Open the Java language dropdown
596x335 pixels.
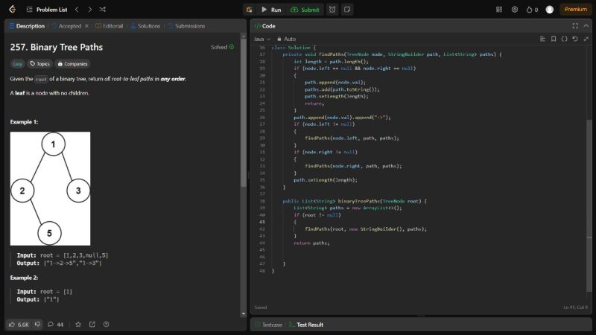pyautogui.click(x=262, y=39)
